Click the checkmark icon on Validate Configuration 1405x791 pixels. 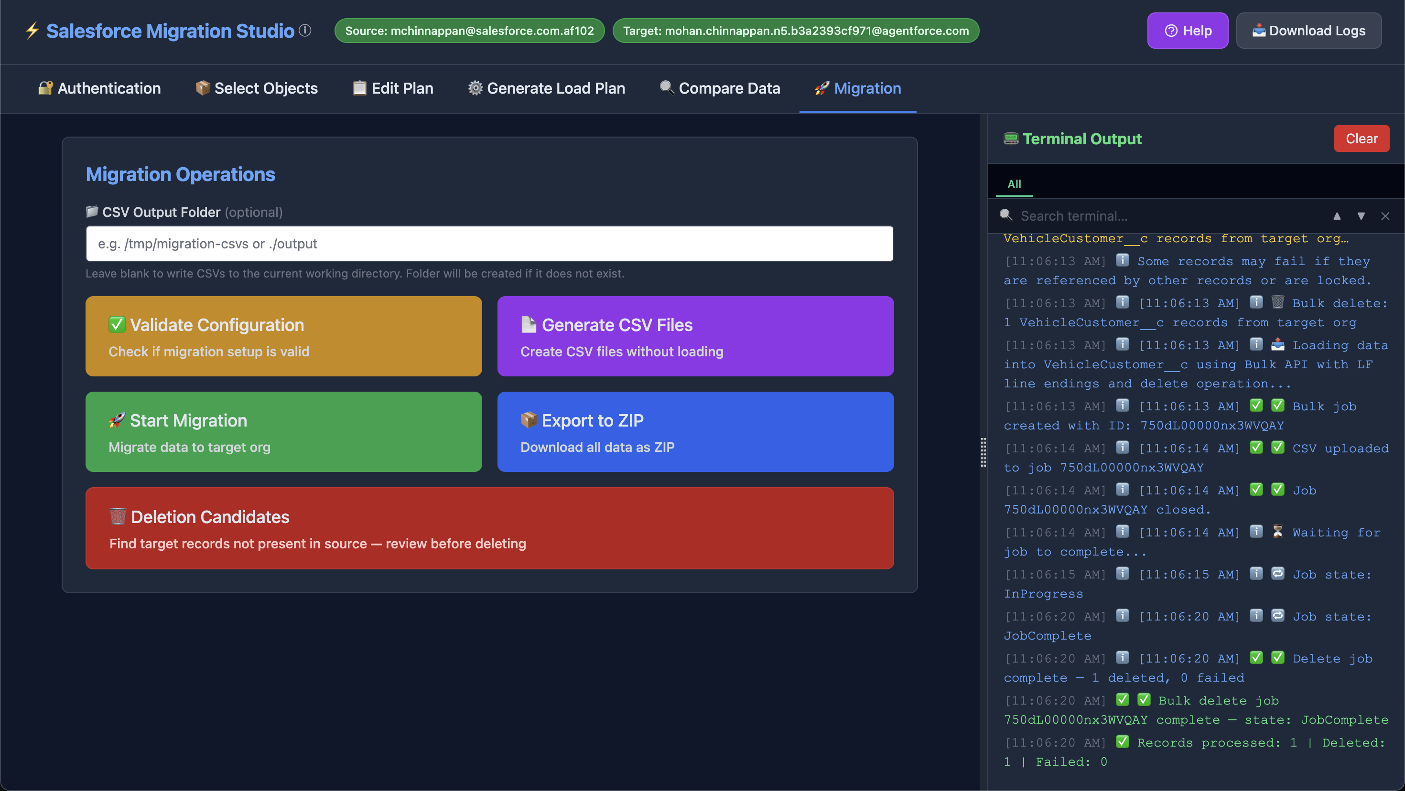pyautogui.click(x=117, y=324)
